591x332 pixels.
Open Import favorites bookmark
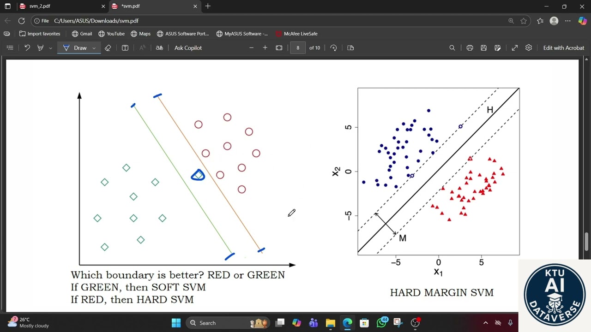[x=40, y=34]
